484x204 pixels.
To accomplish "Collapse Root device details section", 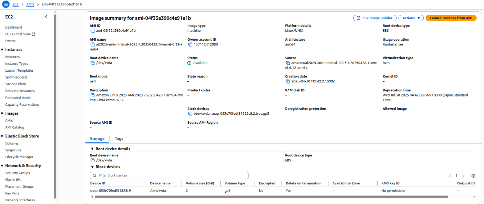I will tap(92, 149).
